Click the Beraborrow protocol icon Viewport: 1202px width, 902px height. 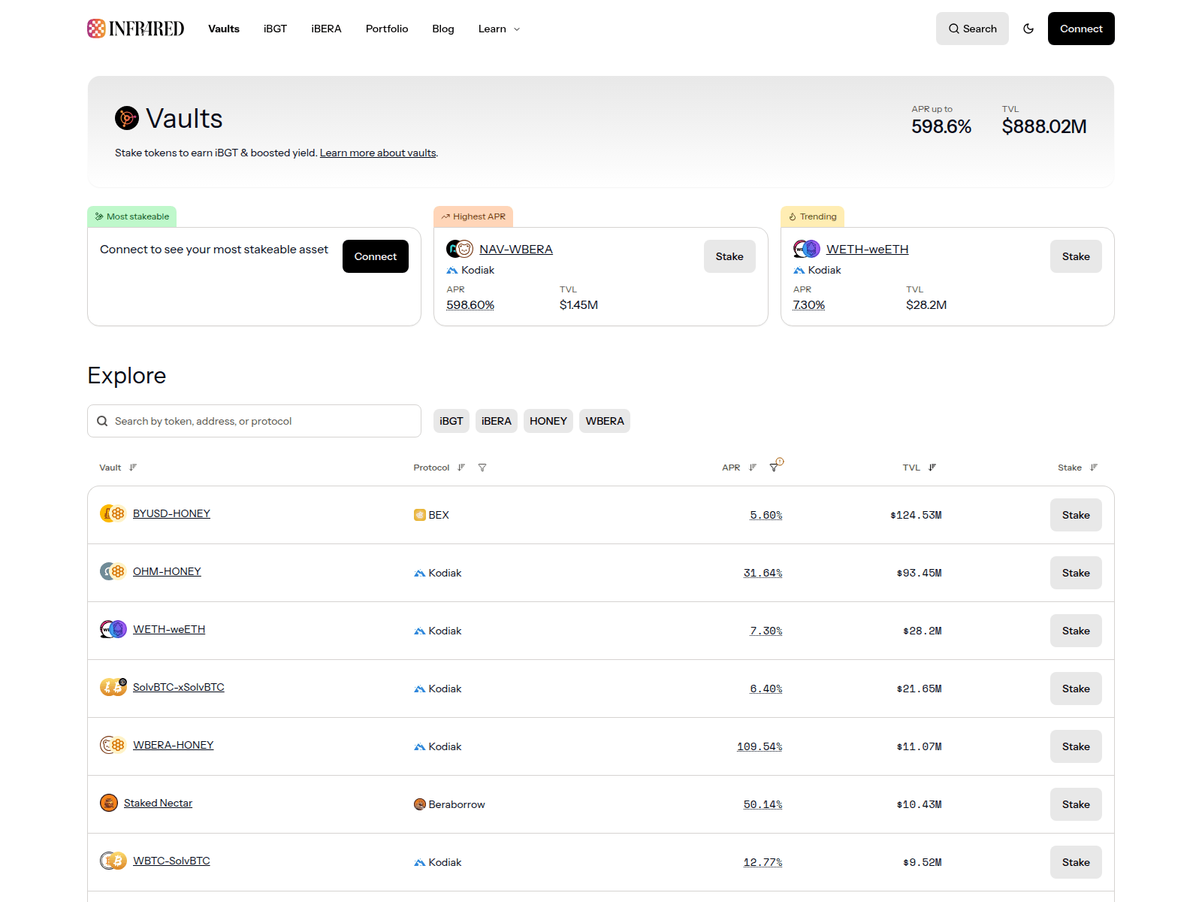point(420,804)
